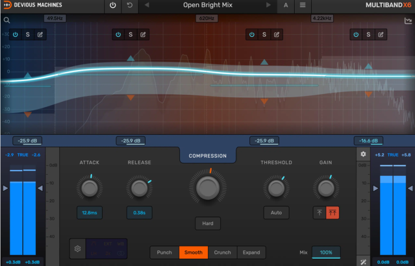
Task: Click the Devious Machines logo
Action: (x=33, y=5)
